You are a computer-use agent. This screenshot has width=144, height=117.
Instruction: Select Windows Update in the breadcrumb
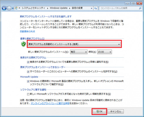coord(58,8)
